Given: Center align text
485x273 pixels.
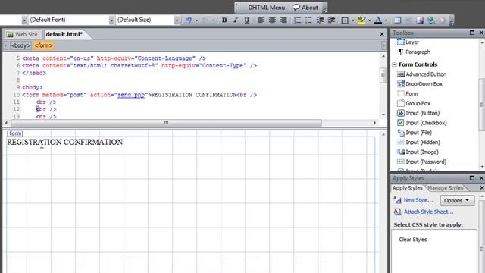Looking at the screenshot, I should point(272,20).
